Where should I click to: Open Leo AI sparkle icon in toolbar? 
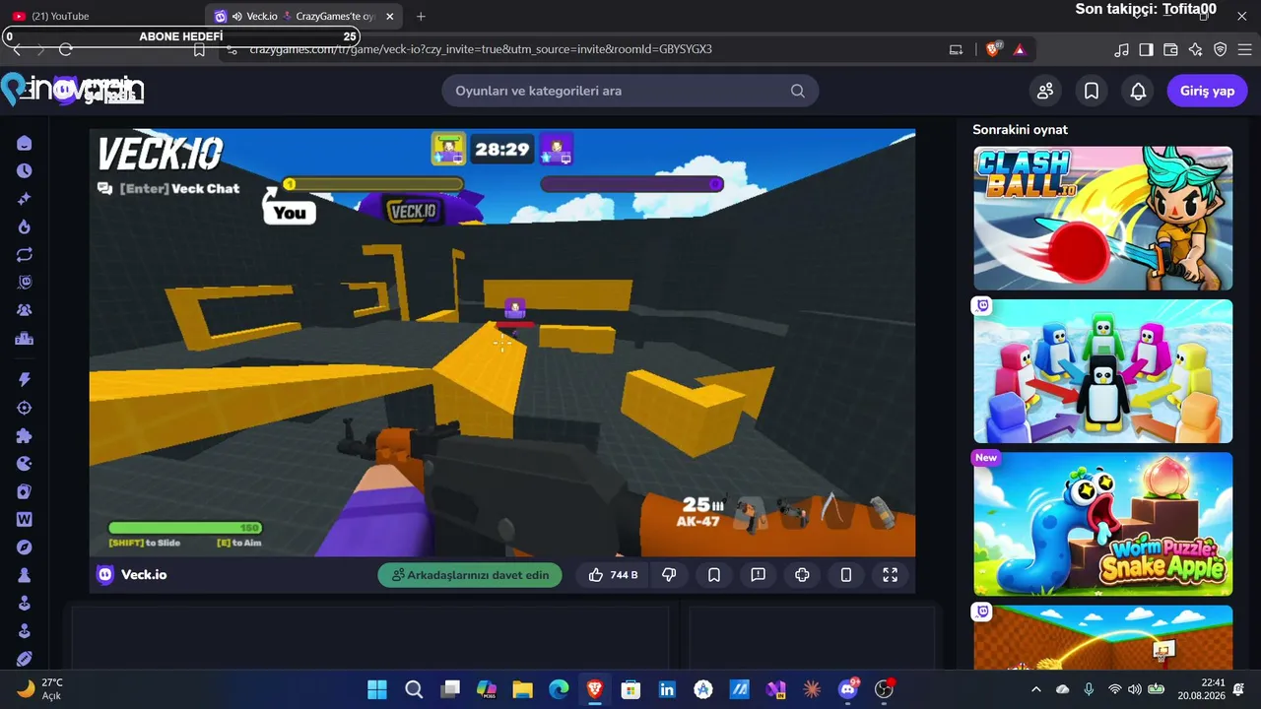1195,49
